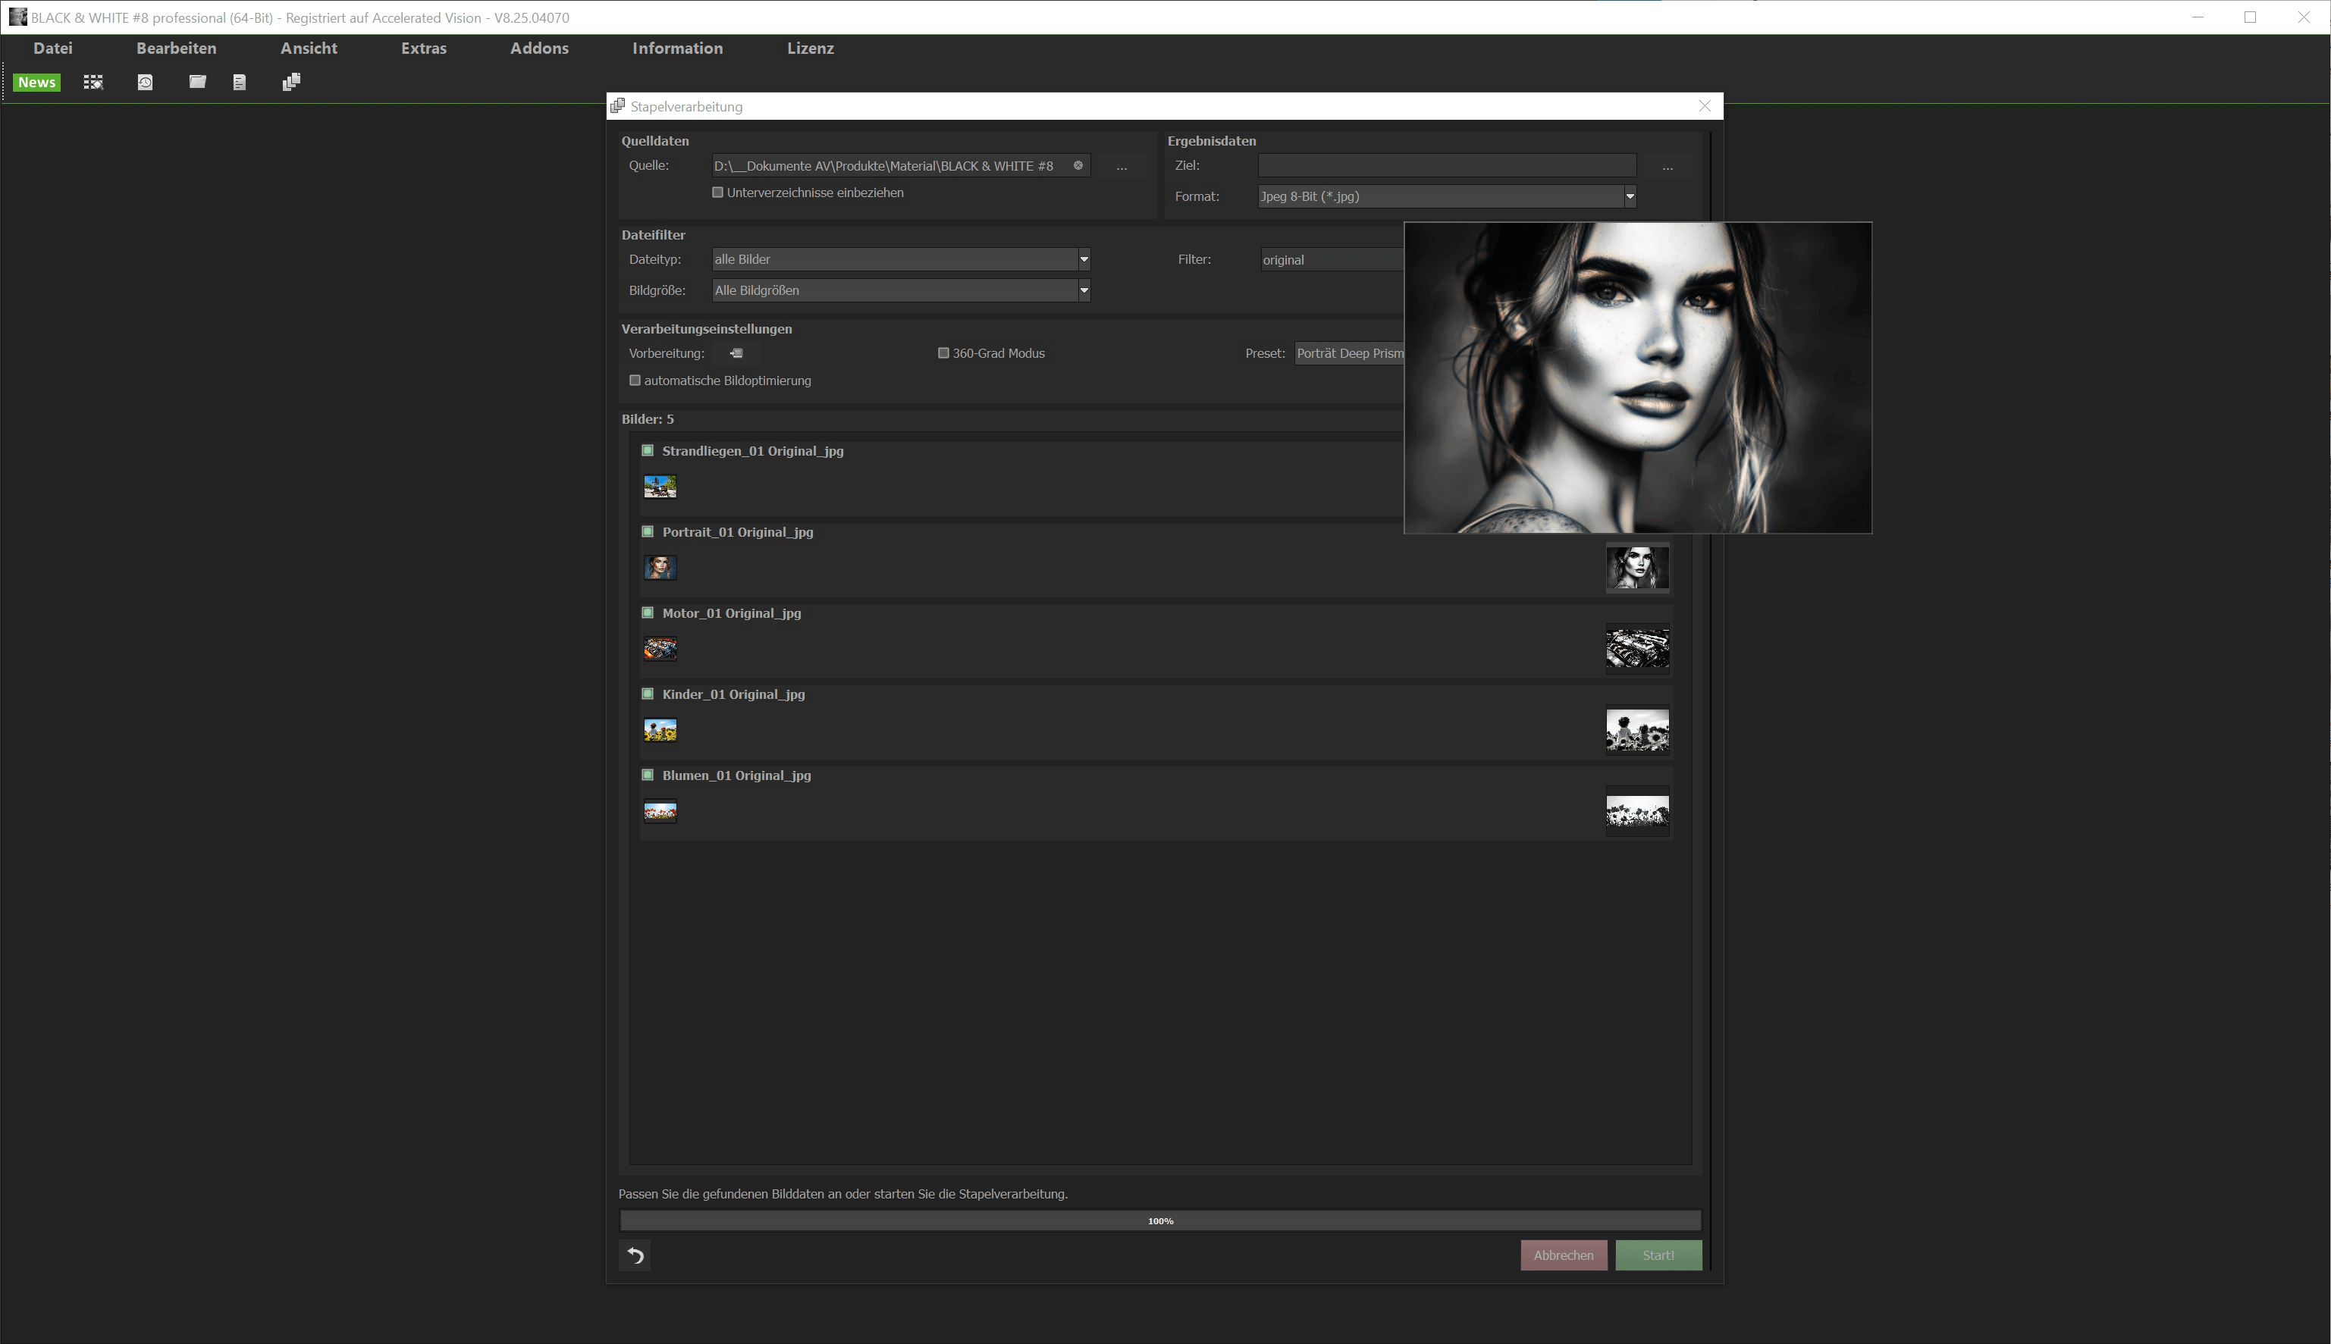Toggle the 360-Grad Modus checkbox

943,353
